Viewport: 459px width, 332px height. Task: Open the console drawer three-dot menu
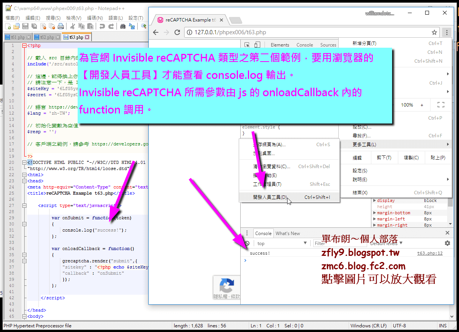[247, 233]
